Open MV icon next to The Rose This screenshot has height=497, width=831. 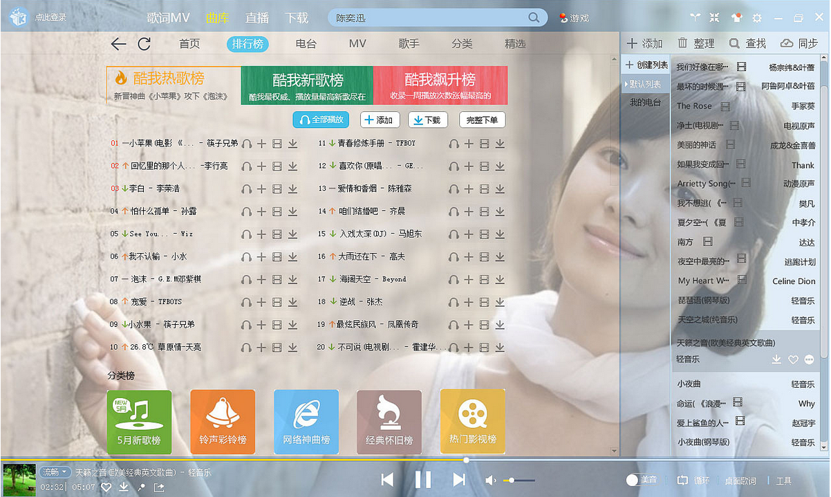point(725,106)
